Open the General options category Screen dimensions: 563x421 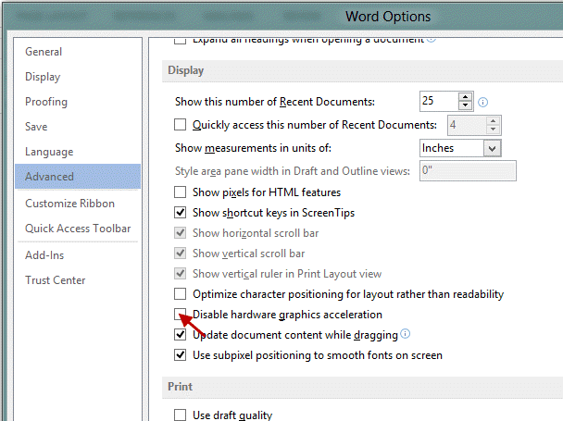[44, 52]
